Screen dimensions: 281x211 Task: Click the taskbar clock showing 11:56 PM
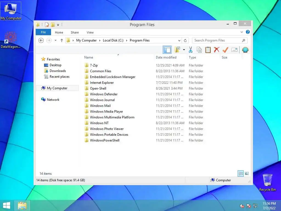click(x=269, y=206)
